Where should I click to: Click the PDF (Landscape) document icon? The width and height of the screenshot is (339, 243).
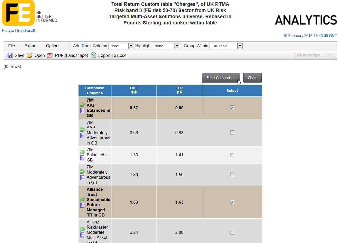pyautogui.click(x=50, y=55)
